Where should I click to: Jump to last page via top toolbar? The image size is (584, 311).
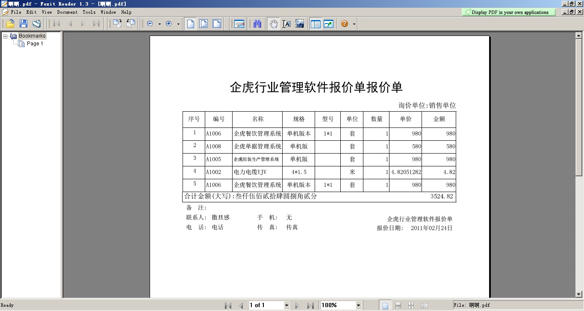[96, 24]
